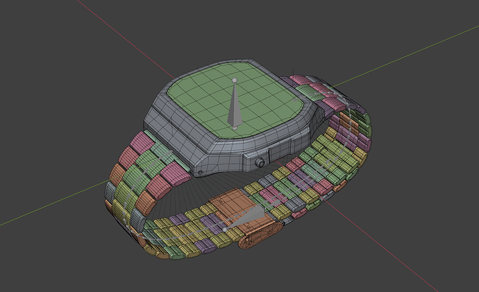This screenshot has width=479, height=292.
Task: Click the small sphere atop the upright cone
Action: point(235,80)
